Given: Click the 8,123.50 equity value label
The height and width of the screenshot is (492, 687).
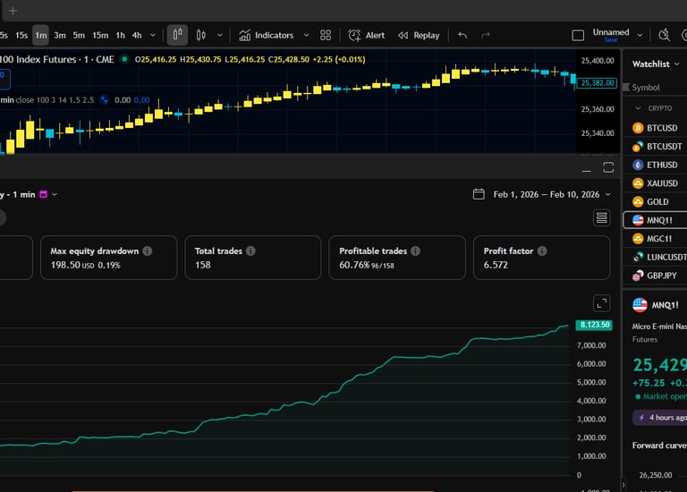Looking at the screenshot, I should pyautogui.click(x=594, y=325).
